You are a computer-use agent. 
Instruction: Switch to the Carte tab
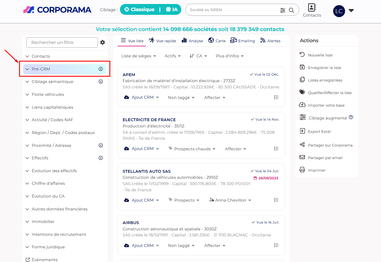(217, 41)
